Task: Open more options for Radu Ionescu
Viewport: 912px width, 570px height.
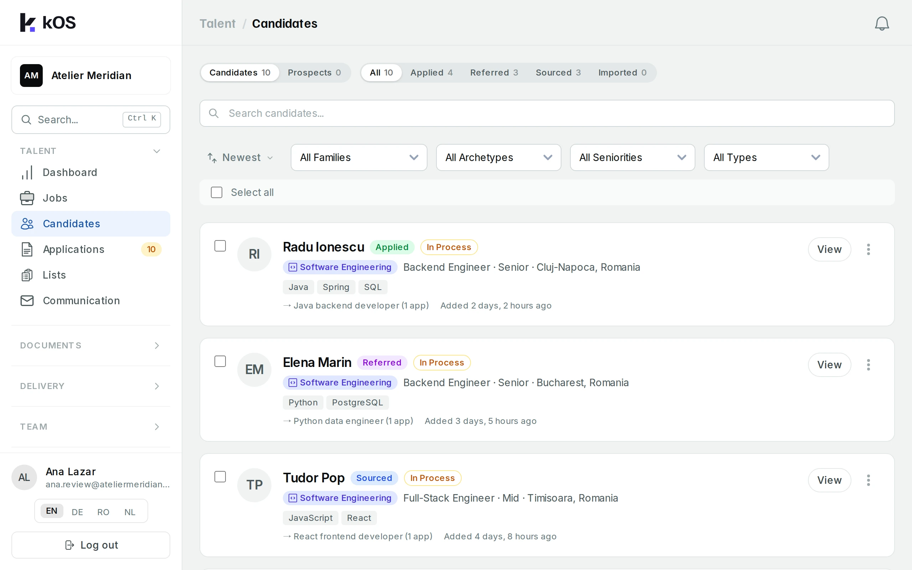Action: coord(868,249)
